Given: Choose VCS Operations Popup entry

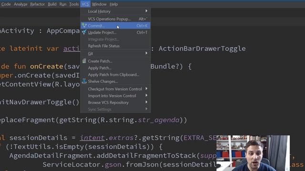Looking at the screenshot, I should 115,19.
